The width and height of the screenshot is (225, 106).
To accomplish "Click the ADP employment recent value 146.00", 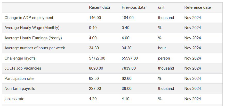I will (x=95, y=18).
